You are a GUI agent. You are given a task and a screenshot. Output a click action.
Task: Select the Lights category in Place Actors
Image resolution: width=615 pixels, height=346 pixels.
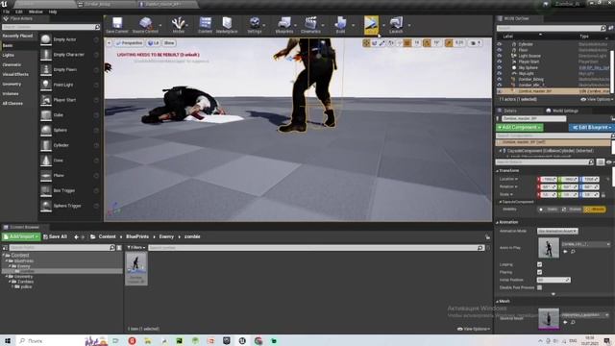[x=18, y=56]
